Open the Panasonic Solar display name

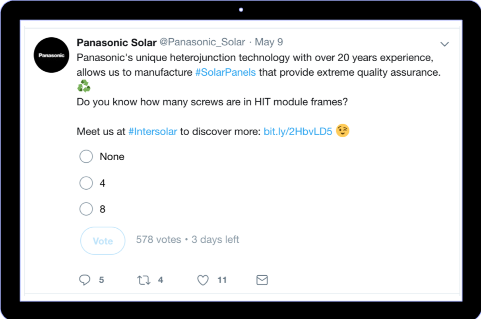point(116,42)
